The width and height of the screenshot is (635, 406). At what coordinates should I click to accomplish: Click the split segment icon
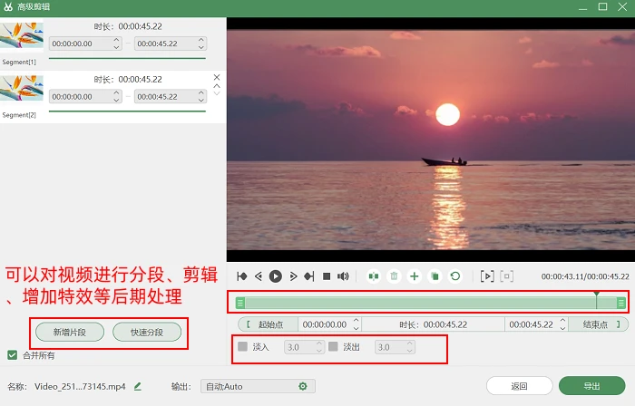click(x=374, y=276)
